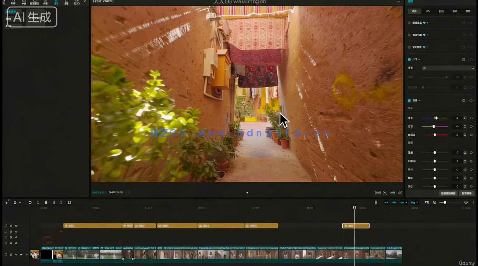Add keyframe diamond beside blue-yellow temperature slider
This screenshot has width=478, height=266.
point(471,118)
